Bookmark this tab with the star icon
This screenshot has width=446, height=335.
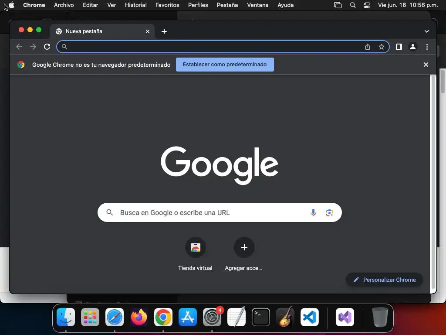[x=382, y=47]
